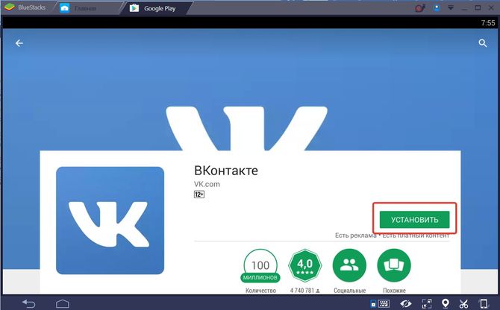Close the BlueStacks window

491,7
